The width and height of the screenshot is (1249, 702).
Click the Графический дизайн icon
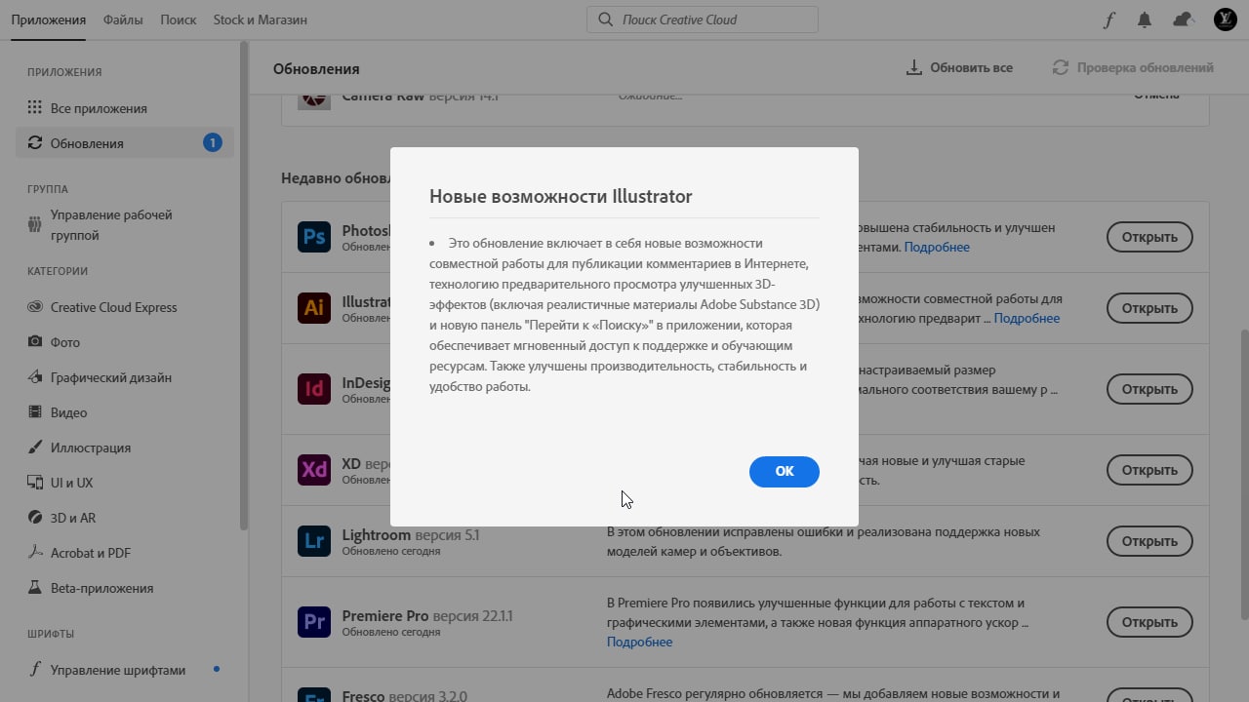pos(35,377)
